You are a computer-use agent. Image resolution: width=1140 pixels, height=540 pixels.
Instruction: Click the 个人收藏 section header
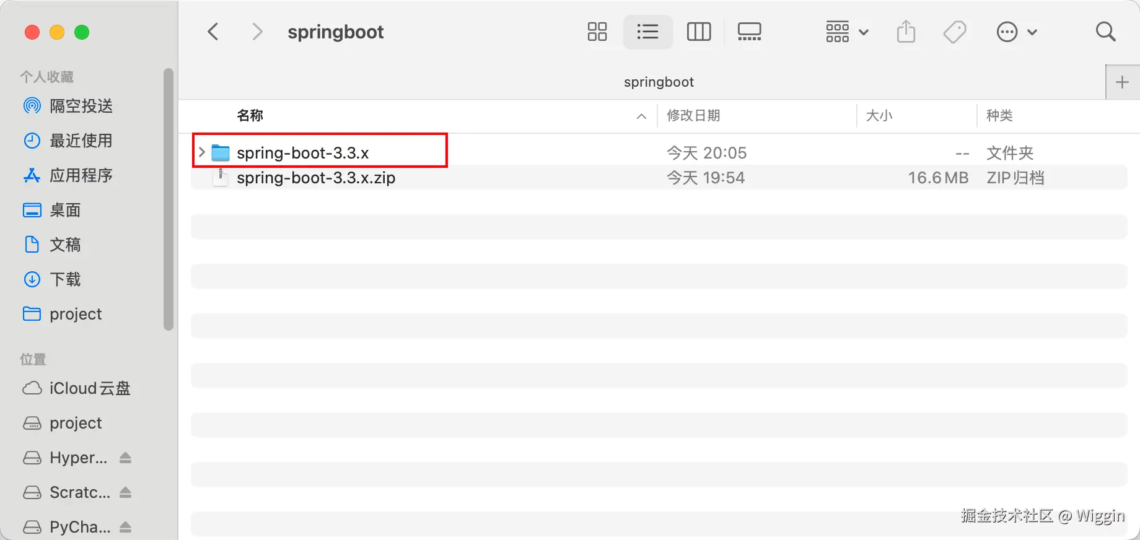point(46,77)
